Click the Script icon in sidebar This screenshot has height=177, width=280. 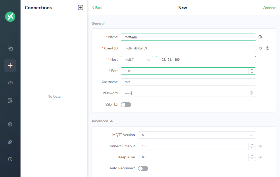tap(10, 83)
